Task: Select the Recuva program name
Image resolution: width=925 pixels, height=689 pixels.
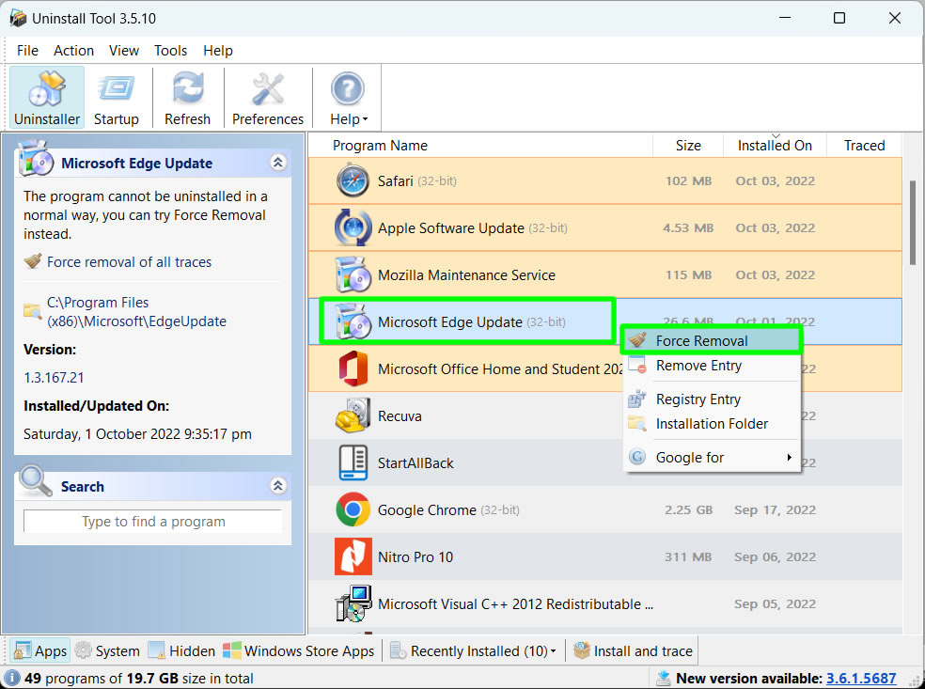Action: (x=400, y=415)
